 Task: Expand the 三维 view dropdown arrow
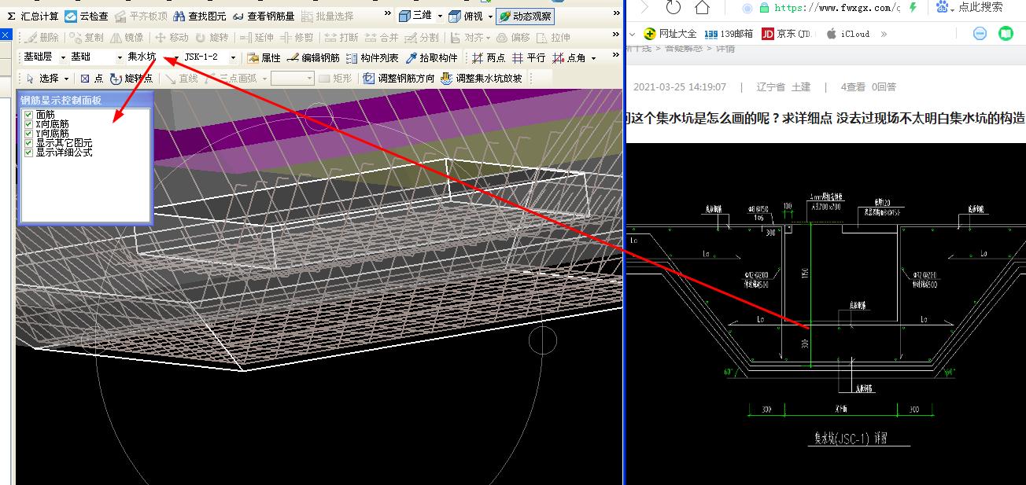tap(440, 16)
